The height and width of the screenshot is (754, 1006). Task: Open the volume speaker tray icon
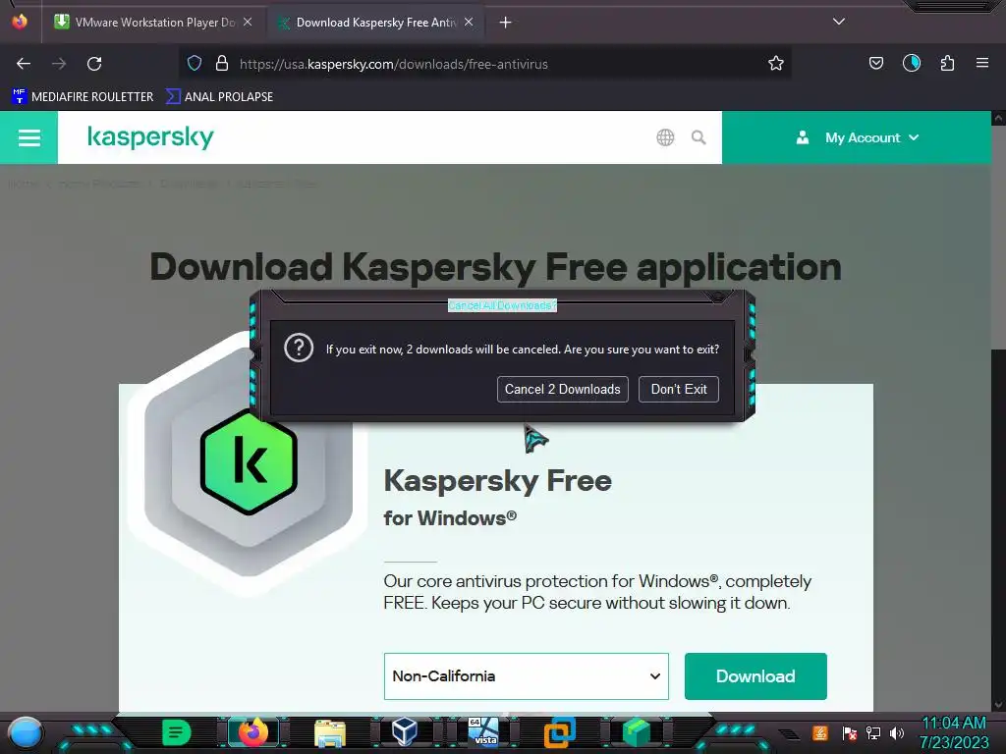897,732
